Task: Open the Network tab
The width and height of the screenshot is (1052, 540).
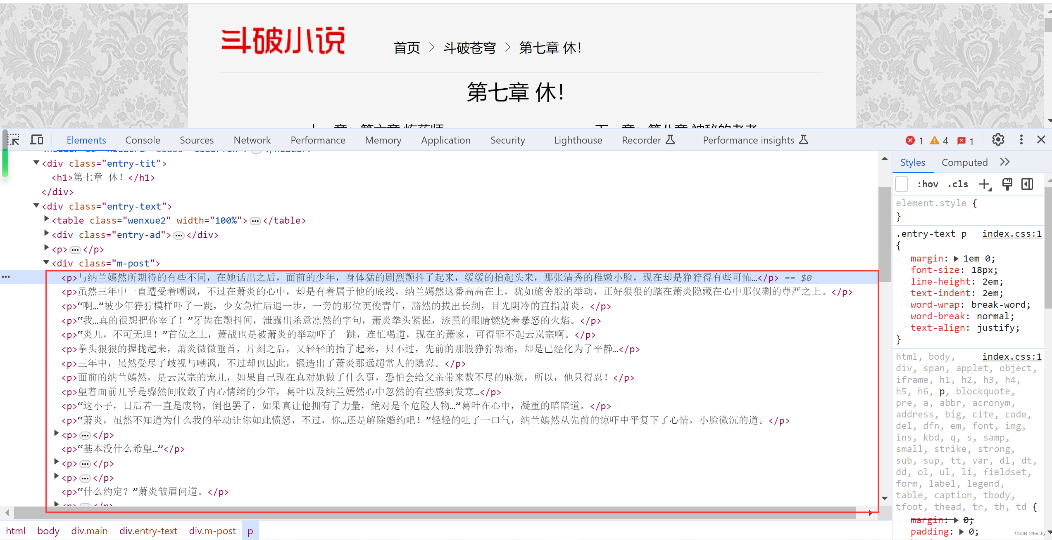Action: click(x=252, y=140)
